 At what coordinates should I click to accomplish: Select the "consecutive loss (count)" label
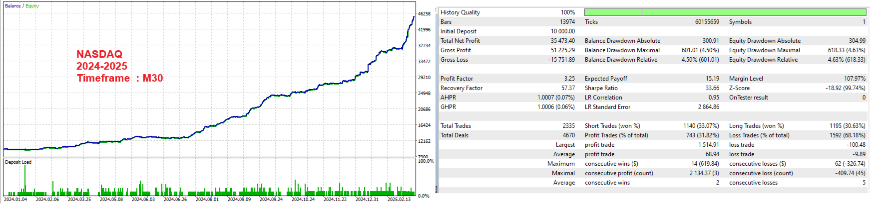click(x=761, y=173)
